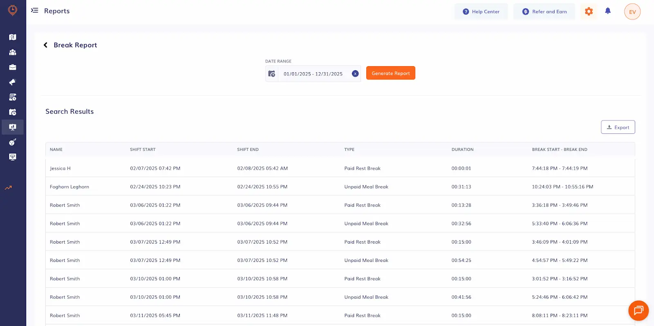Click shift end 03/11/2025 11:48 PM
654x326 pixels.
coord(262,315)
